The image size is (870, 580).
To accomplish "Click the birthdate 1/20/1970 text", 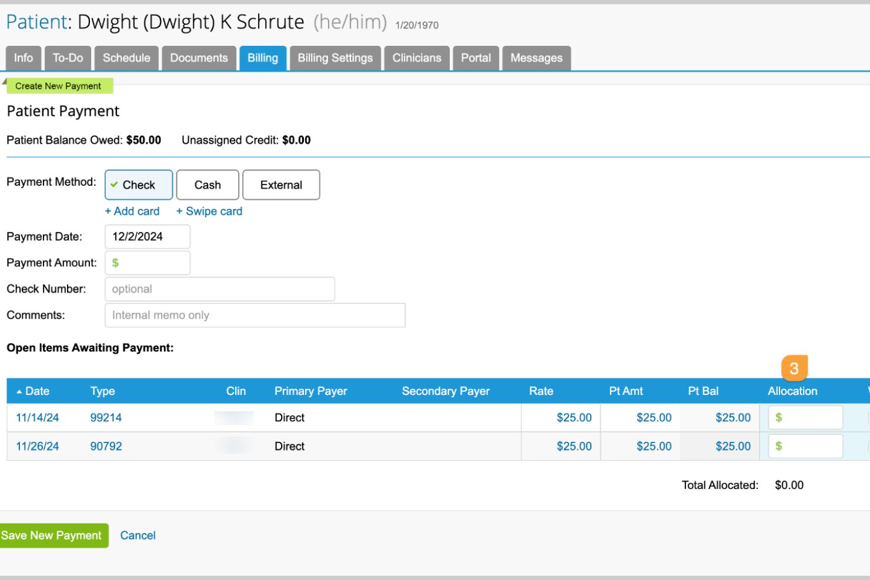I will [417, 25].
